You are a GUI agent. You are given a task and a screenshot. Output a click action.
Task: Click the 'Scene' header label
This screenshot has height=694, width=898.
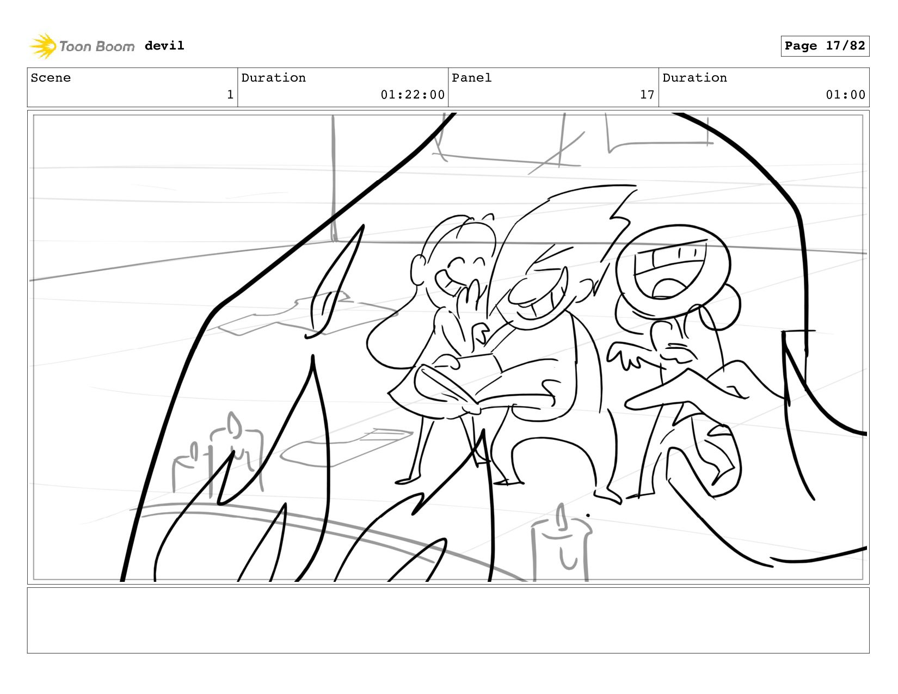(x=51, y=78)
